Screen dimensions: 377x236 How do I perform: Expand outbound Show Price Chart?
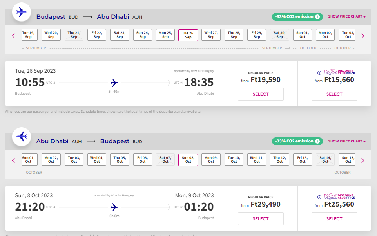coord(346,17)
